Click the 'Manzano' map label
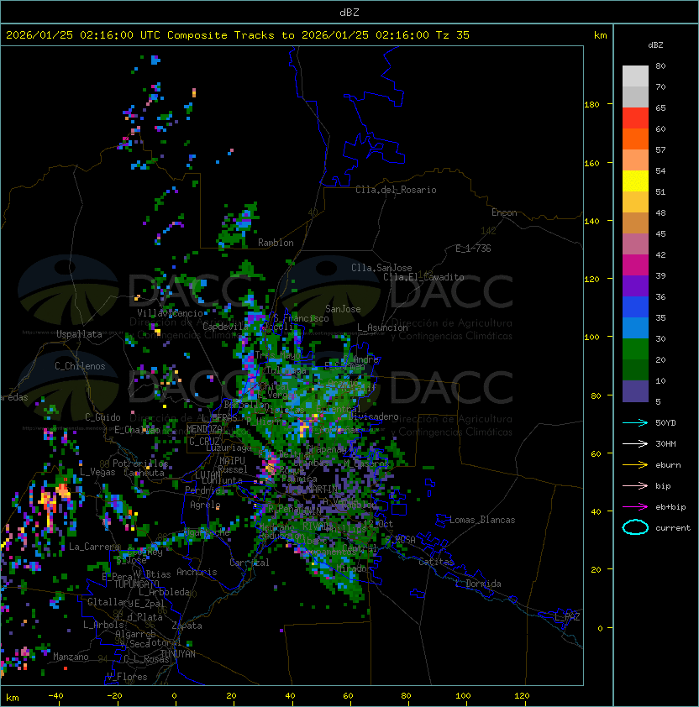 click(71, 657)
